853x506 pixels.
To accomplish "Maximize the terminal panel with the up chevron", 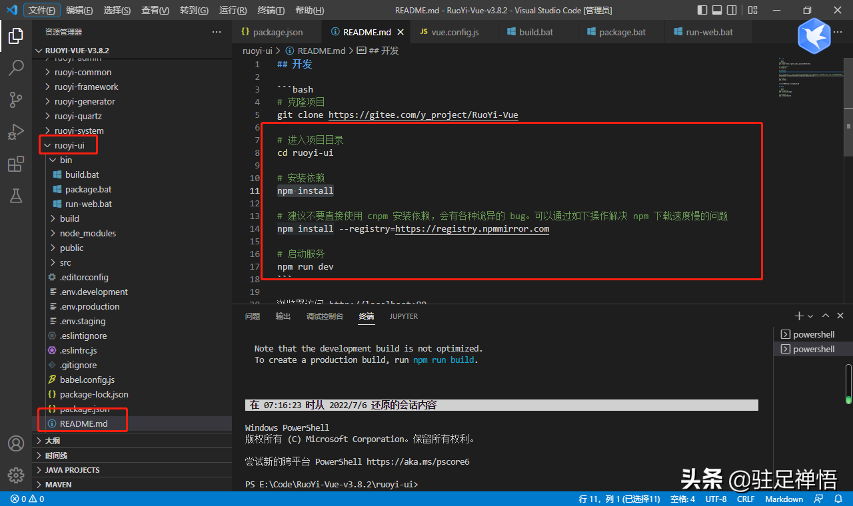I will click(x=826, y=316).
